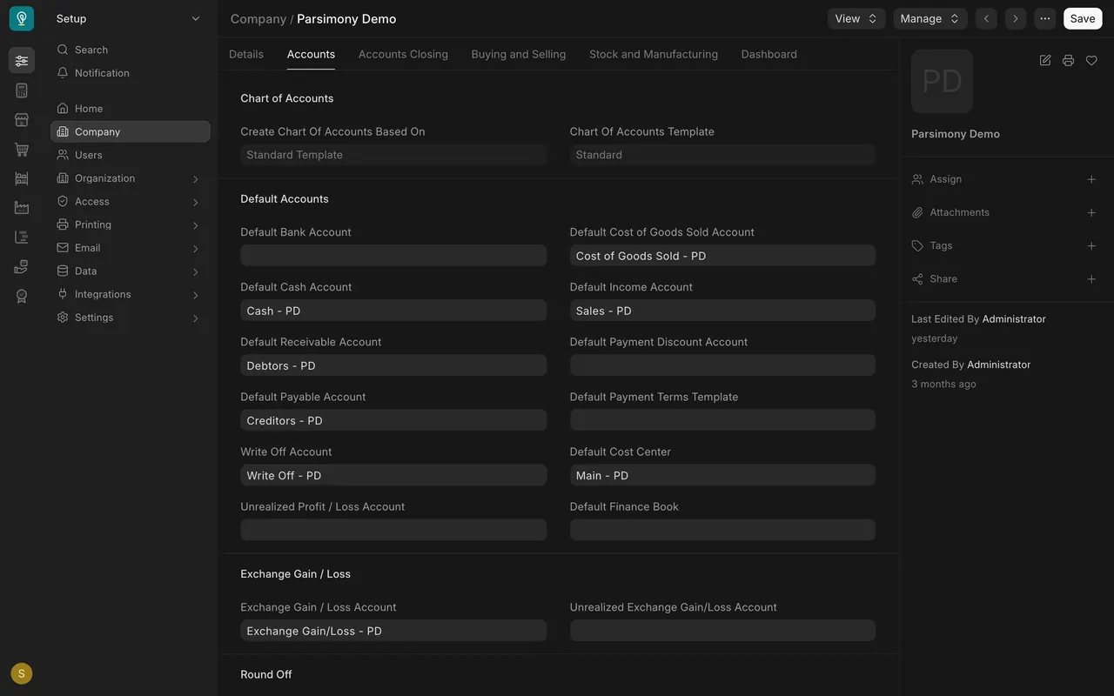This screenshot has width=1114, height=696.
Task: Open the Manage dropdown
Action: point(930,18)
